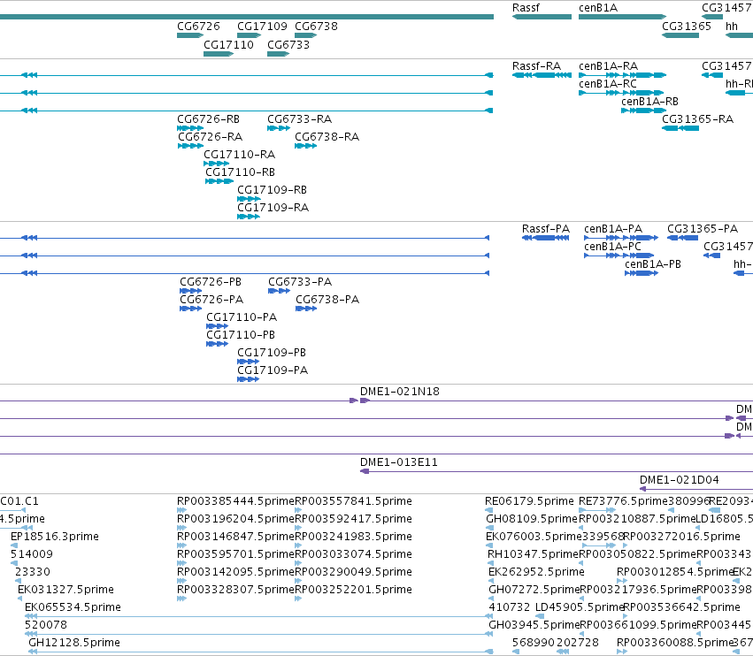
Task: Click the cenB1A-PA protein label
Action: tap(613, 228)
